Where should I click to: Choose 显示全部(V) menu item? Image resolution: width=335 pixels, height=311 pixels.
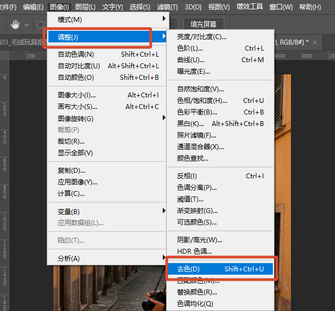point(107,153)
